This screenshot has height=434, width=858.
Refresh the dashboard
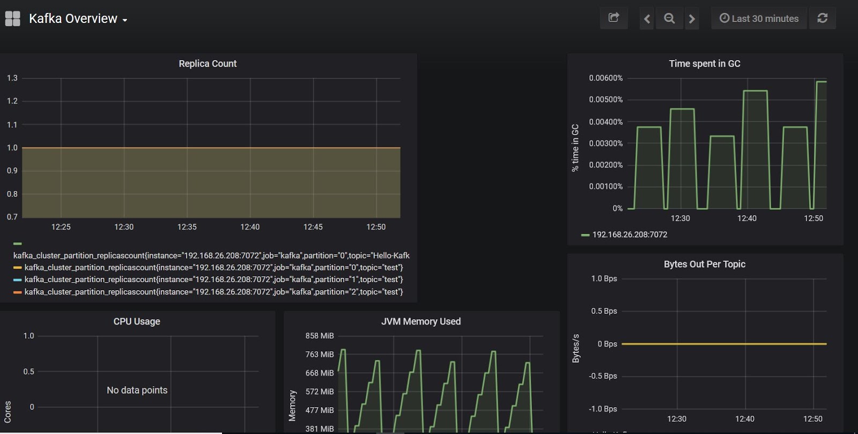pyautogui.click(x=822, y=18)
